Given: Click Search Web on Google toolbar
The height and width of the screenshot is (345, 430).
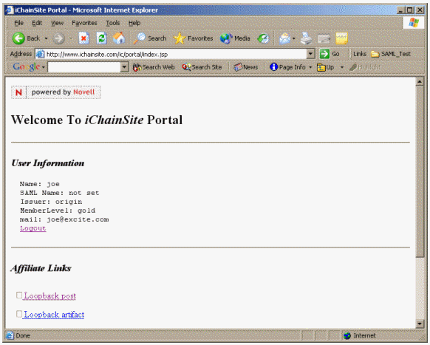Looking at the screenshot, I should click(154, 67).
